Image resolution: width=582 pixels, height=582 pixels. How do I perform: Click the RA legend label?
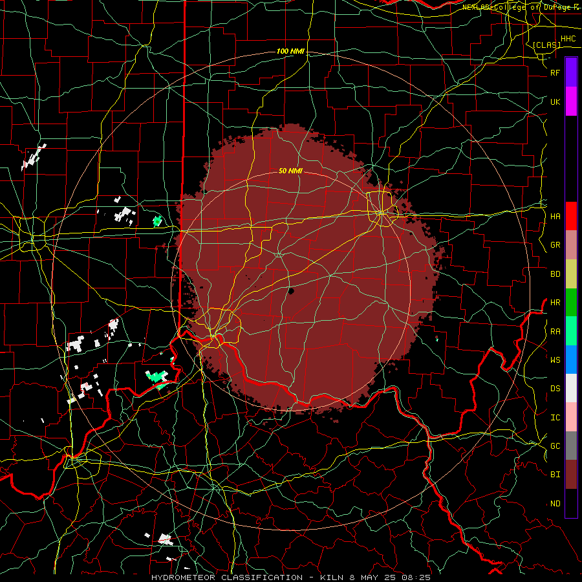point(555,332)
